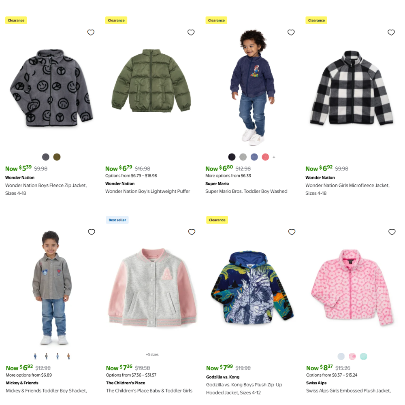Image resolution: width=405 pixels, height=405 pixels.
Task: Open Swiss Alps Girls Embossed Plush Jacket link
Action: [348, 390]
